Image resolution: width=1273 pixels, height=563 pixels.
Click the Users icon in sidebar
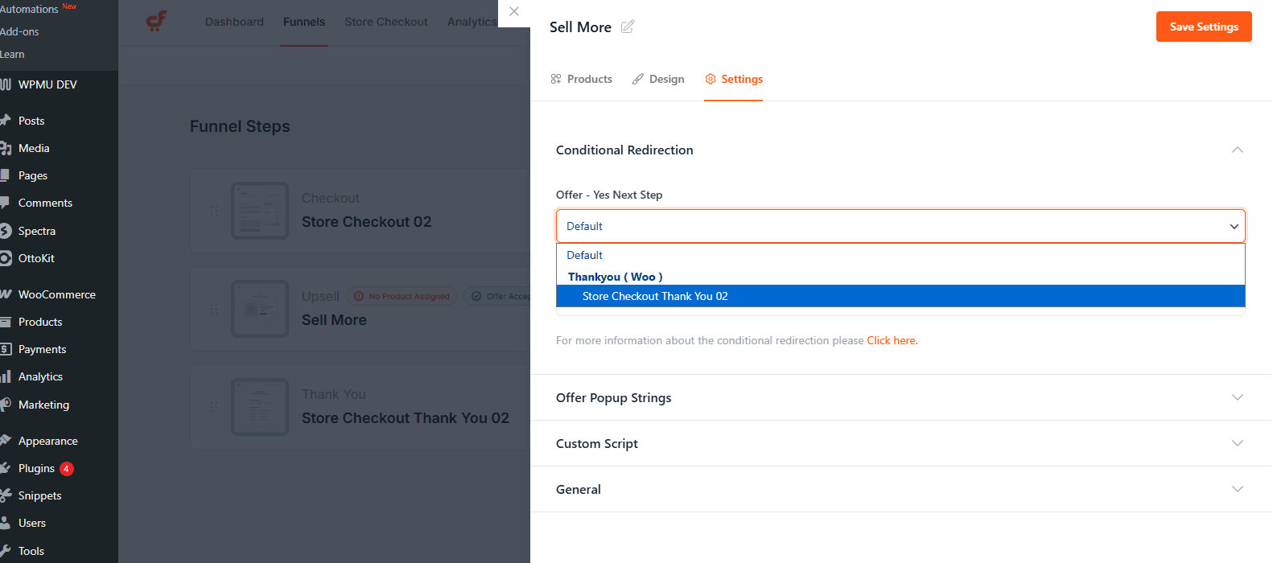[5, 523]
